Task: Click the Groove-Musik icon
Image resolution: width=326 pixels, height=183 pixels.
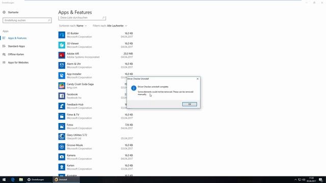Action: (x=62, y=147)
